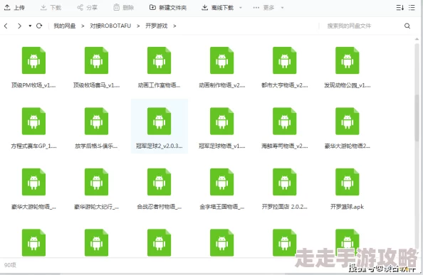
Task: Click the 下载 download button
Action: pos(51,8)
